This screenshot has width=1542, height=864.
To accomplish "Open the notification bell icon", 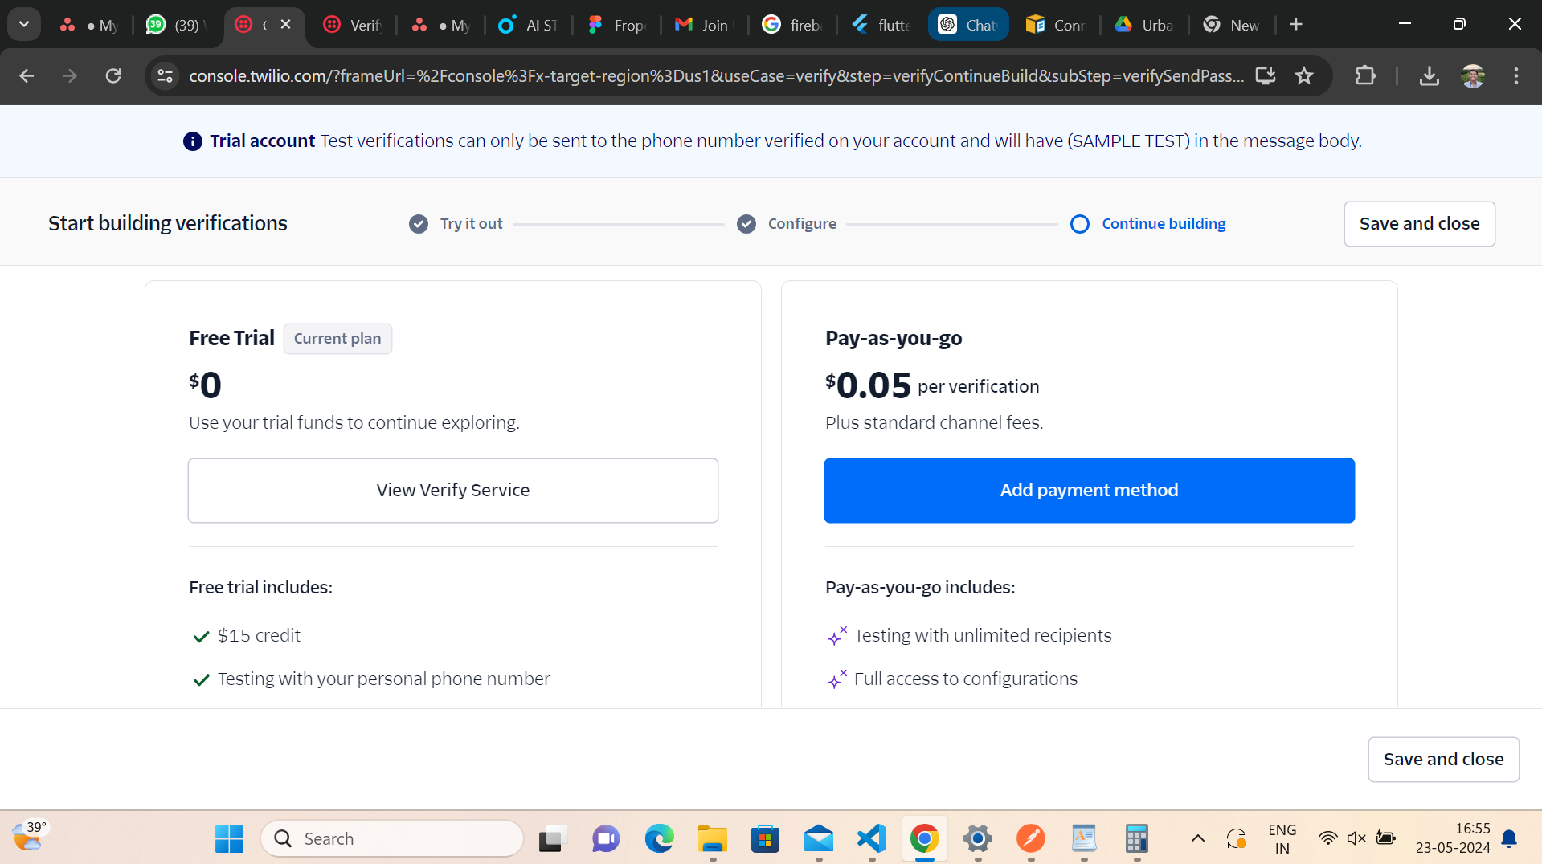I will 1509,838.
